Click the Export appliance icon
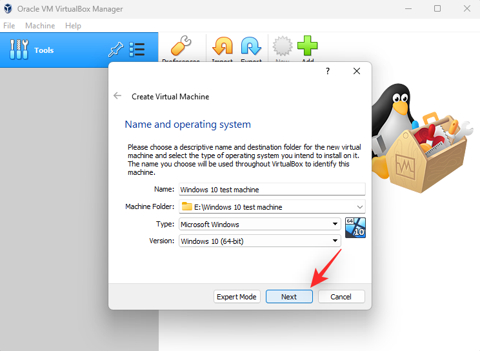Screen dimensions: 480x351 point(251,48)
